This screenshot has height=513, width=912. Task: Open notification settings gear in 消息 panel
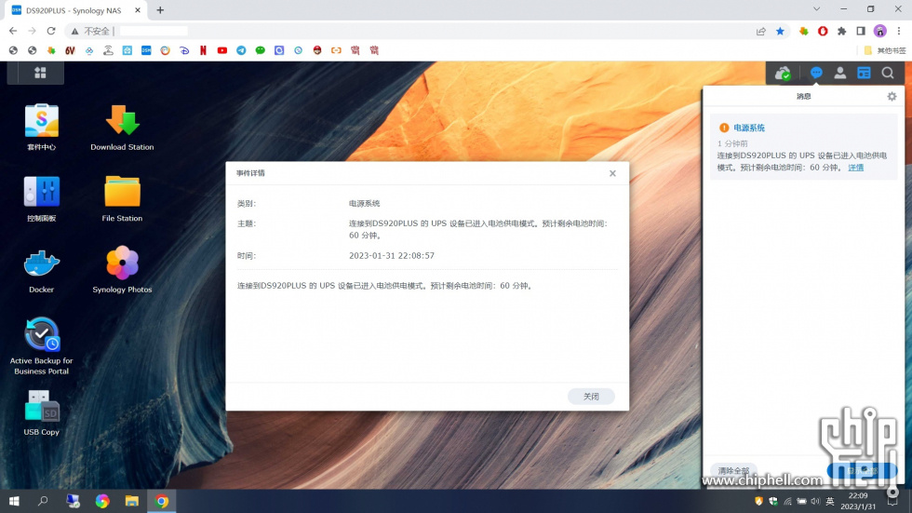point(892,97)
